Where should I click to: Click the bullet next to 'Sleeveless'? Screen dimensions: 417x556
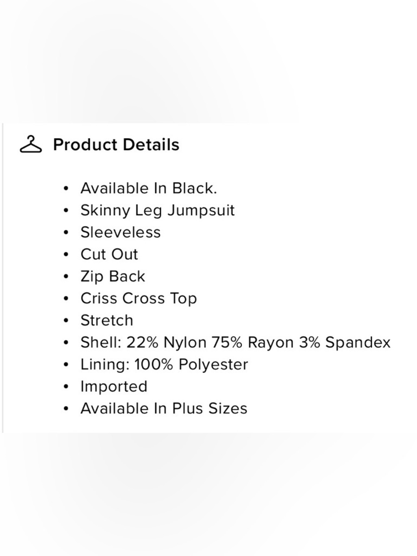point(66,233)
